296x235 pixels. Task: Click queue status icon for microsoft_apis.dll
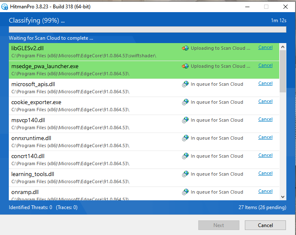(185, 84)
